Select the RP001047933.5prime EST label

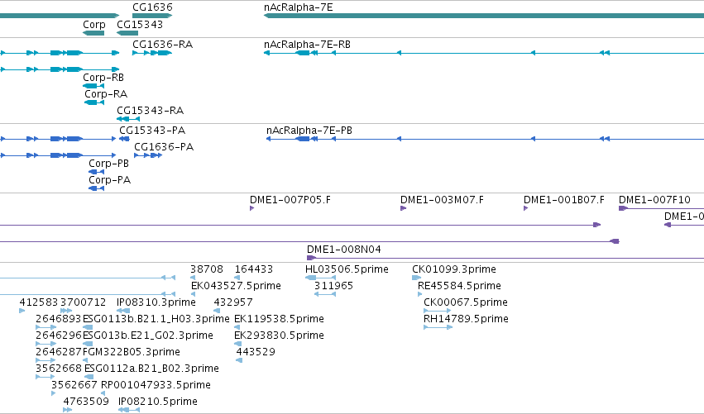(156, 386)
